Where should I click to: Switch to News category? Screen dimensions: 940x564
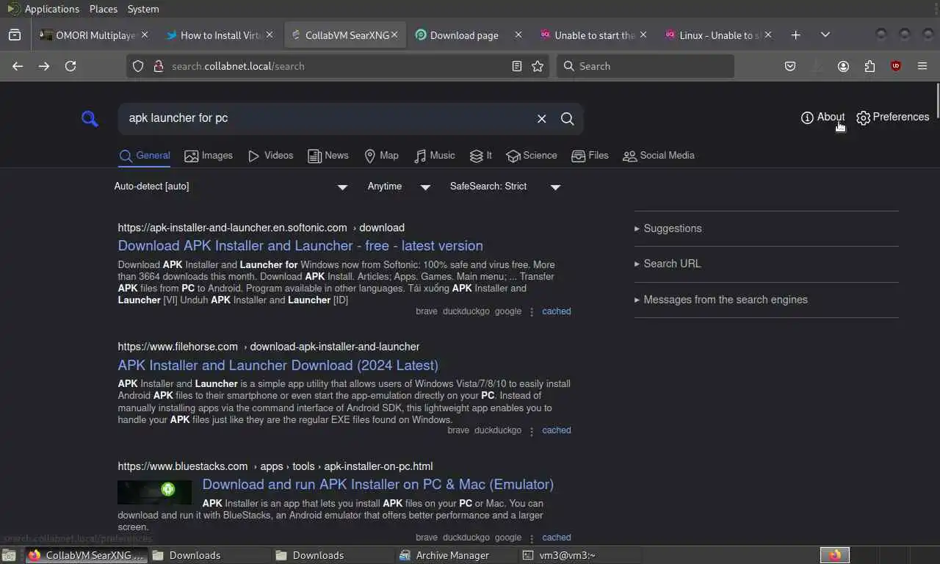pyautogui.click(x=328, y=156)
